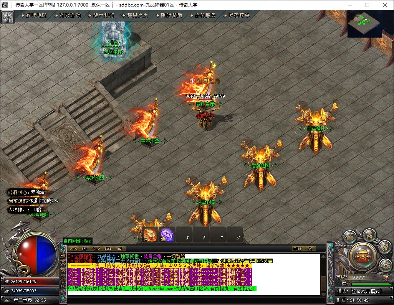Viewport: 394px width, 305px height.
Task: Click the chat scrollbar up arrow
Action: tap(323, 257)
